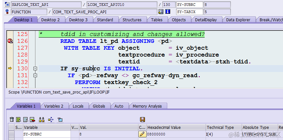Click the Val. column header

109,127
